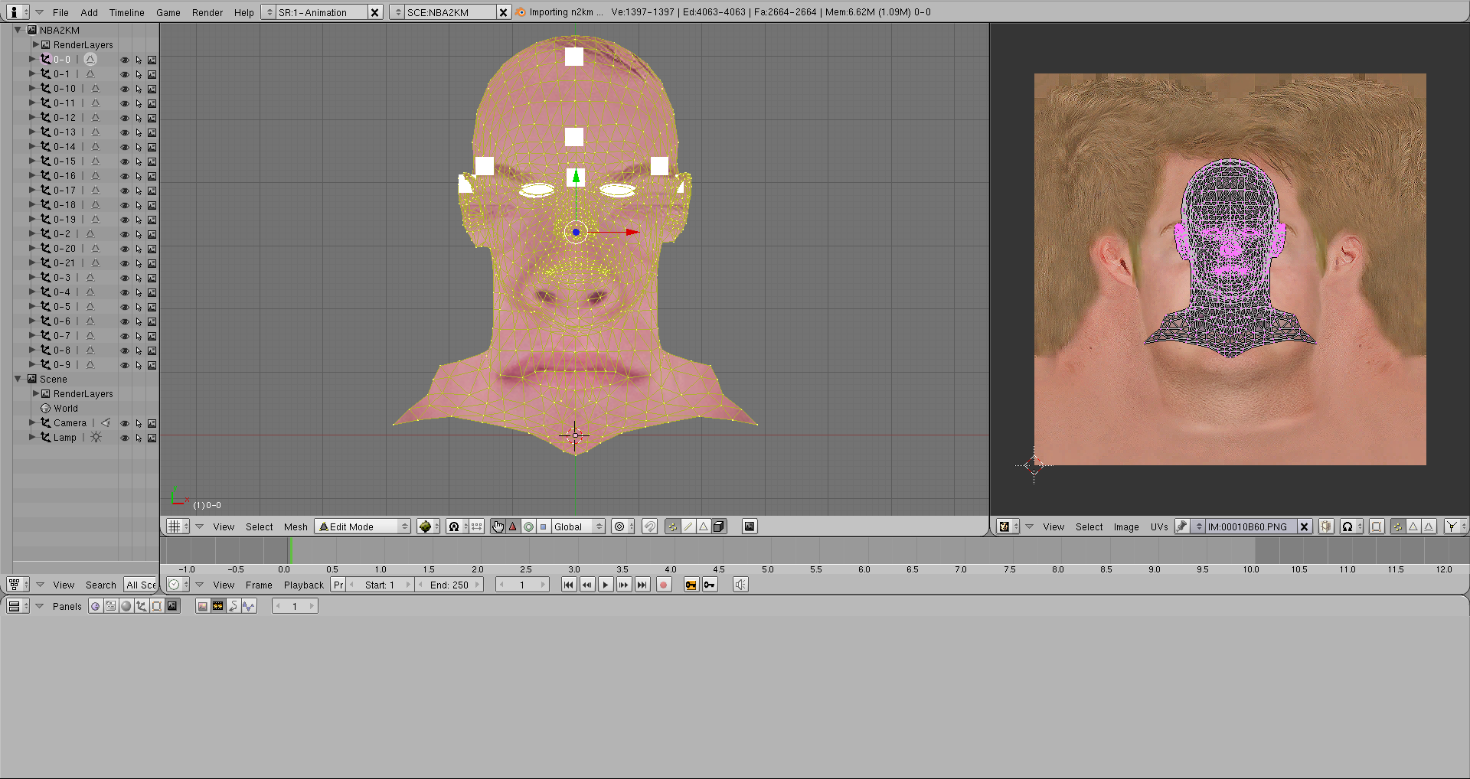Open the Global orientation dropdown

point(578,526)
